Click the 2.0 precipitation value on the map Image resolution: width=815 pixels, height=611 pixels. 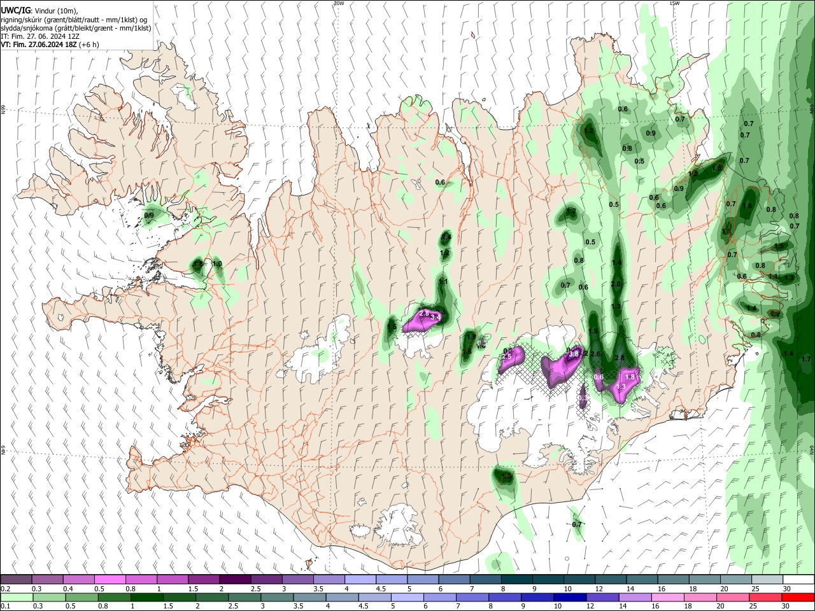click(x=616, y=284)
